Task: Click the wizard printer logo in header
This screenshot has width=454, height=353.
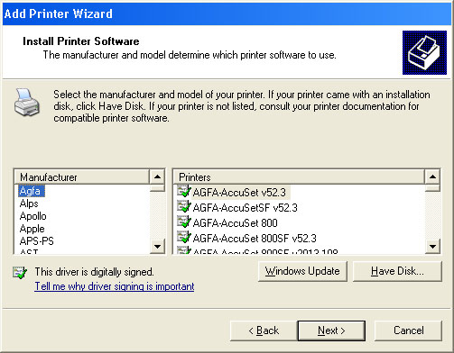Action: pyautogui.click(x=424, y=52)
